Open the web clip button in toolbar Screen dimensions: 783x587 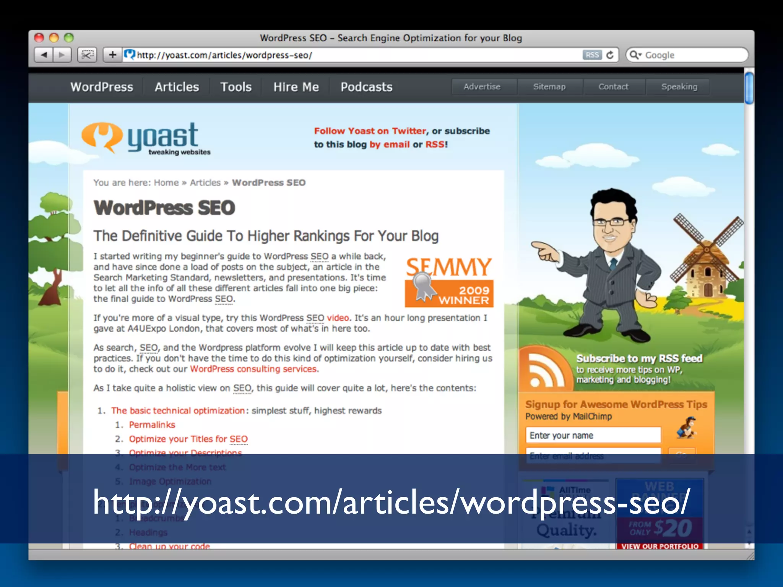point(87,55)
